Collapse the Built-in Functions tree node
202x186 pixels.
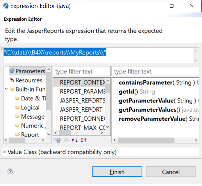pyautogui.click(x=6, y=89)
